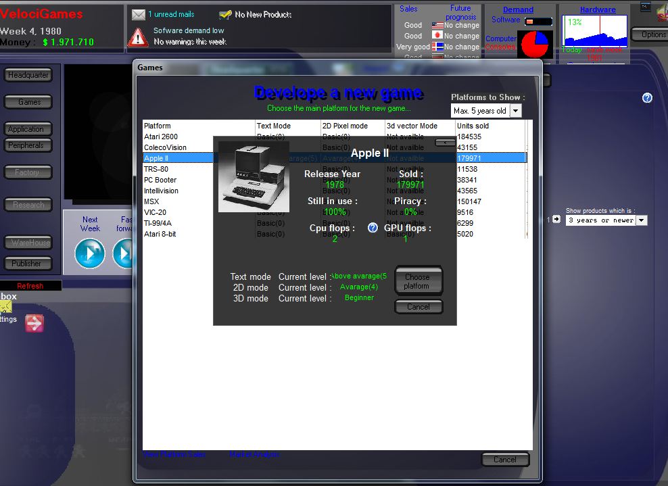Click the 3d vector Mode column header
Viewport: 668px width, 486px height.
(420, 126)
